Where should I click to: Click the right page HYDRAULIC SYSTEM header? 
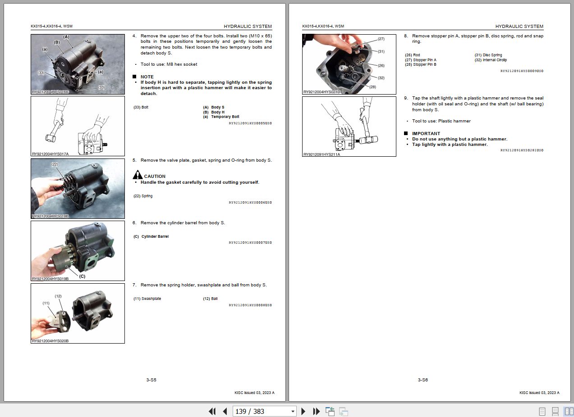[x=519, y=27]
